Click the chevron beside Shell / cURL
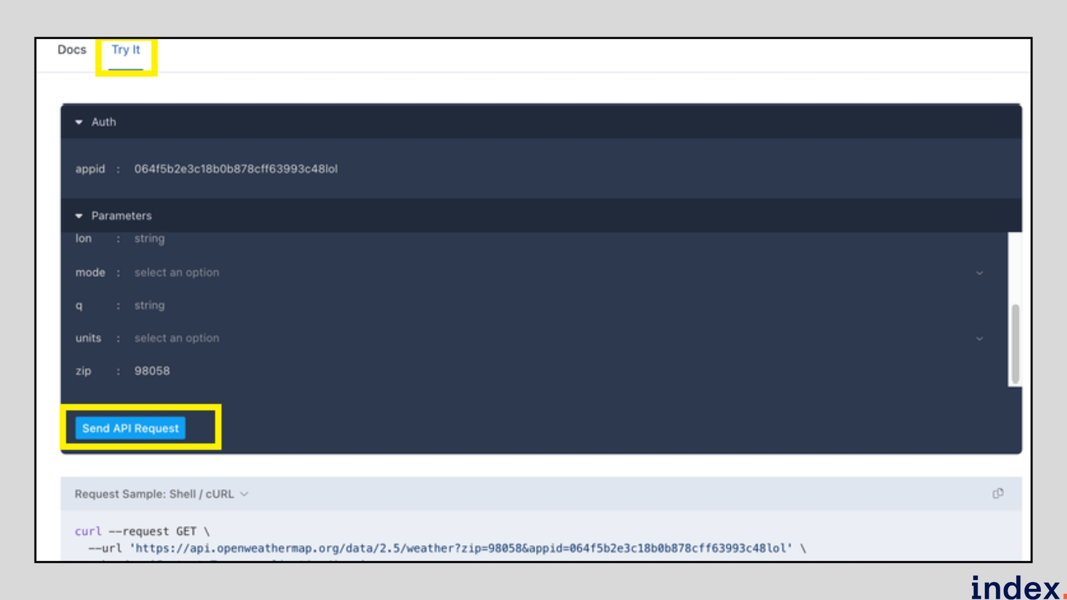Viewport: 1067px width, 600px height. (244, 494)
